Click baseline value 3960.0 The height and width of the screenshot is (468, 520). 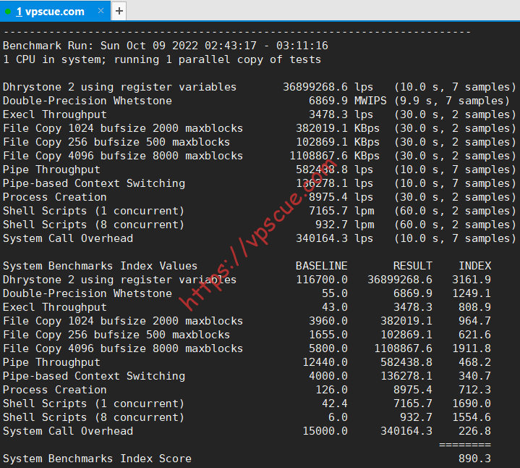[328, 321]
